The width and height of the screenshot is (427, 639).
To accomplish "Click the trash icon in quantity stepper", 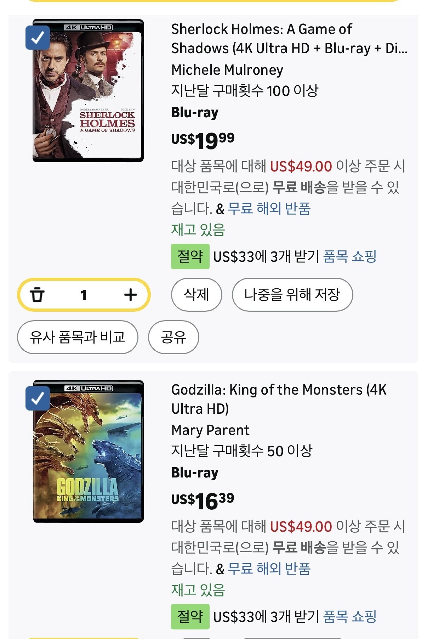I will [x=37, y=295].
